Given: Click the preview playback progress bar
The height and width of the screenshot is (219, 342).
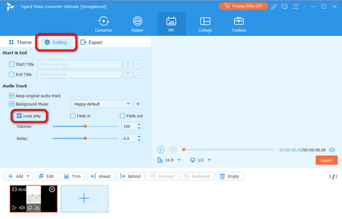Looking at the screenshot, I should tap(227, 150).
